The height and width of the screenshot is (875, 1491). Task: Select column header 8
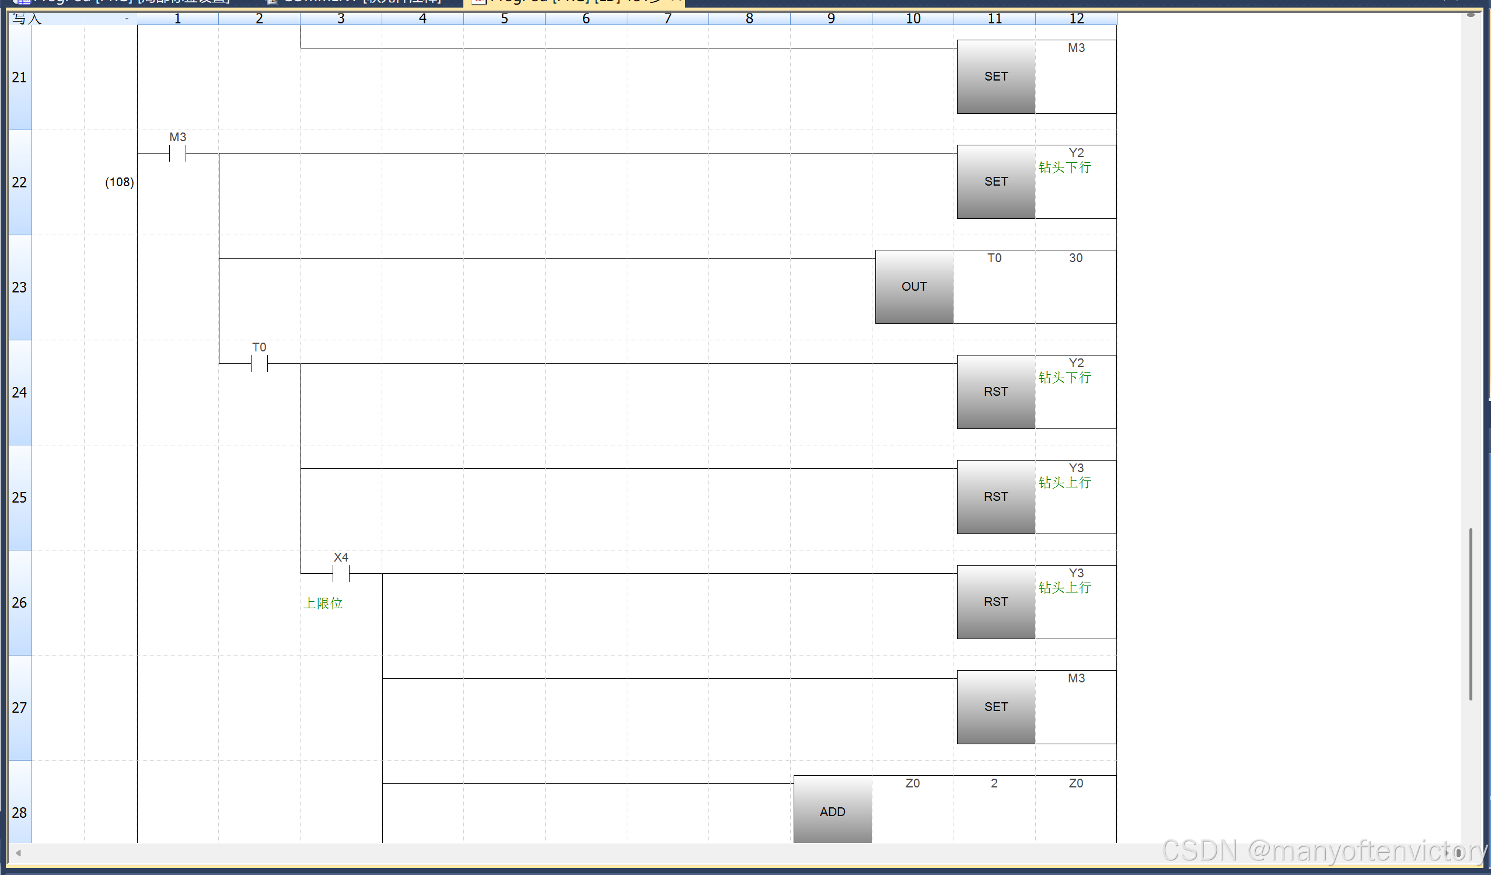749,18
